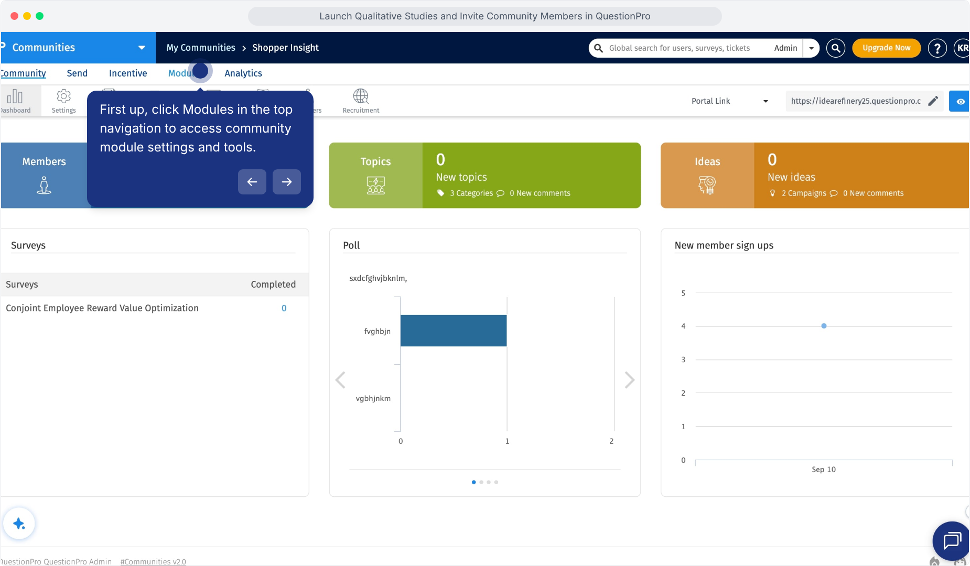Click the Upgrade Now button

pos(886,48)
